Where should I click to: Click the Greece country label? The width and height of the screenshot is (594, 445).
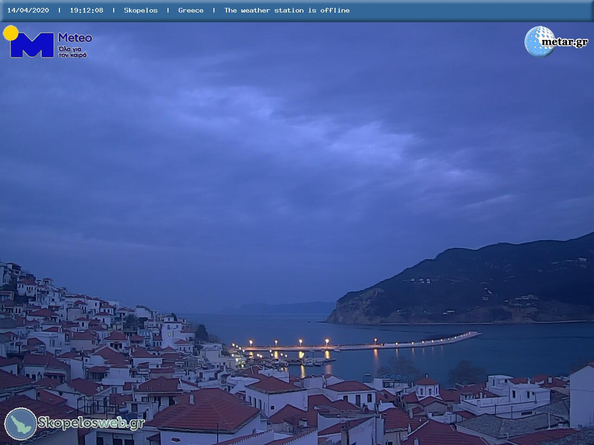pos(191,10)
